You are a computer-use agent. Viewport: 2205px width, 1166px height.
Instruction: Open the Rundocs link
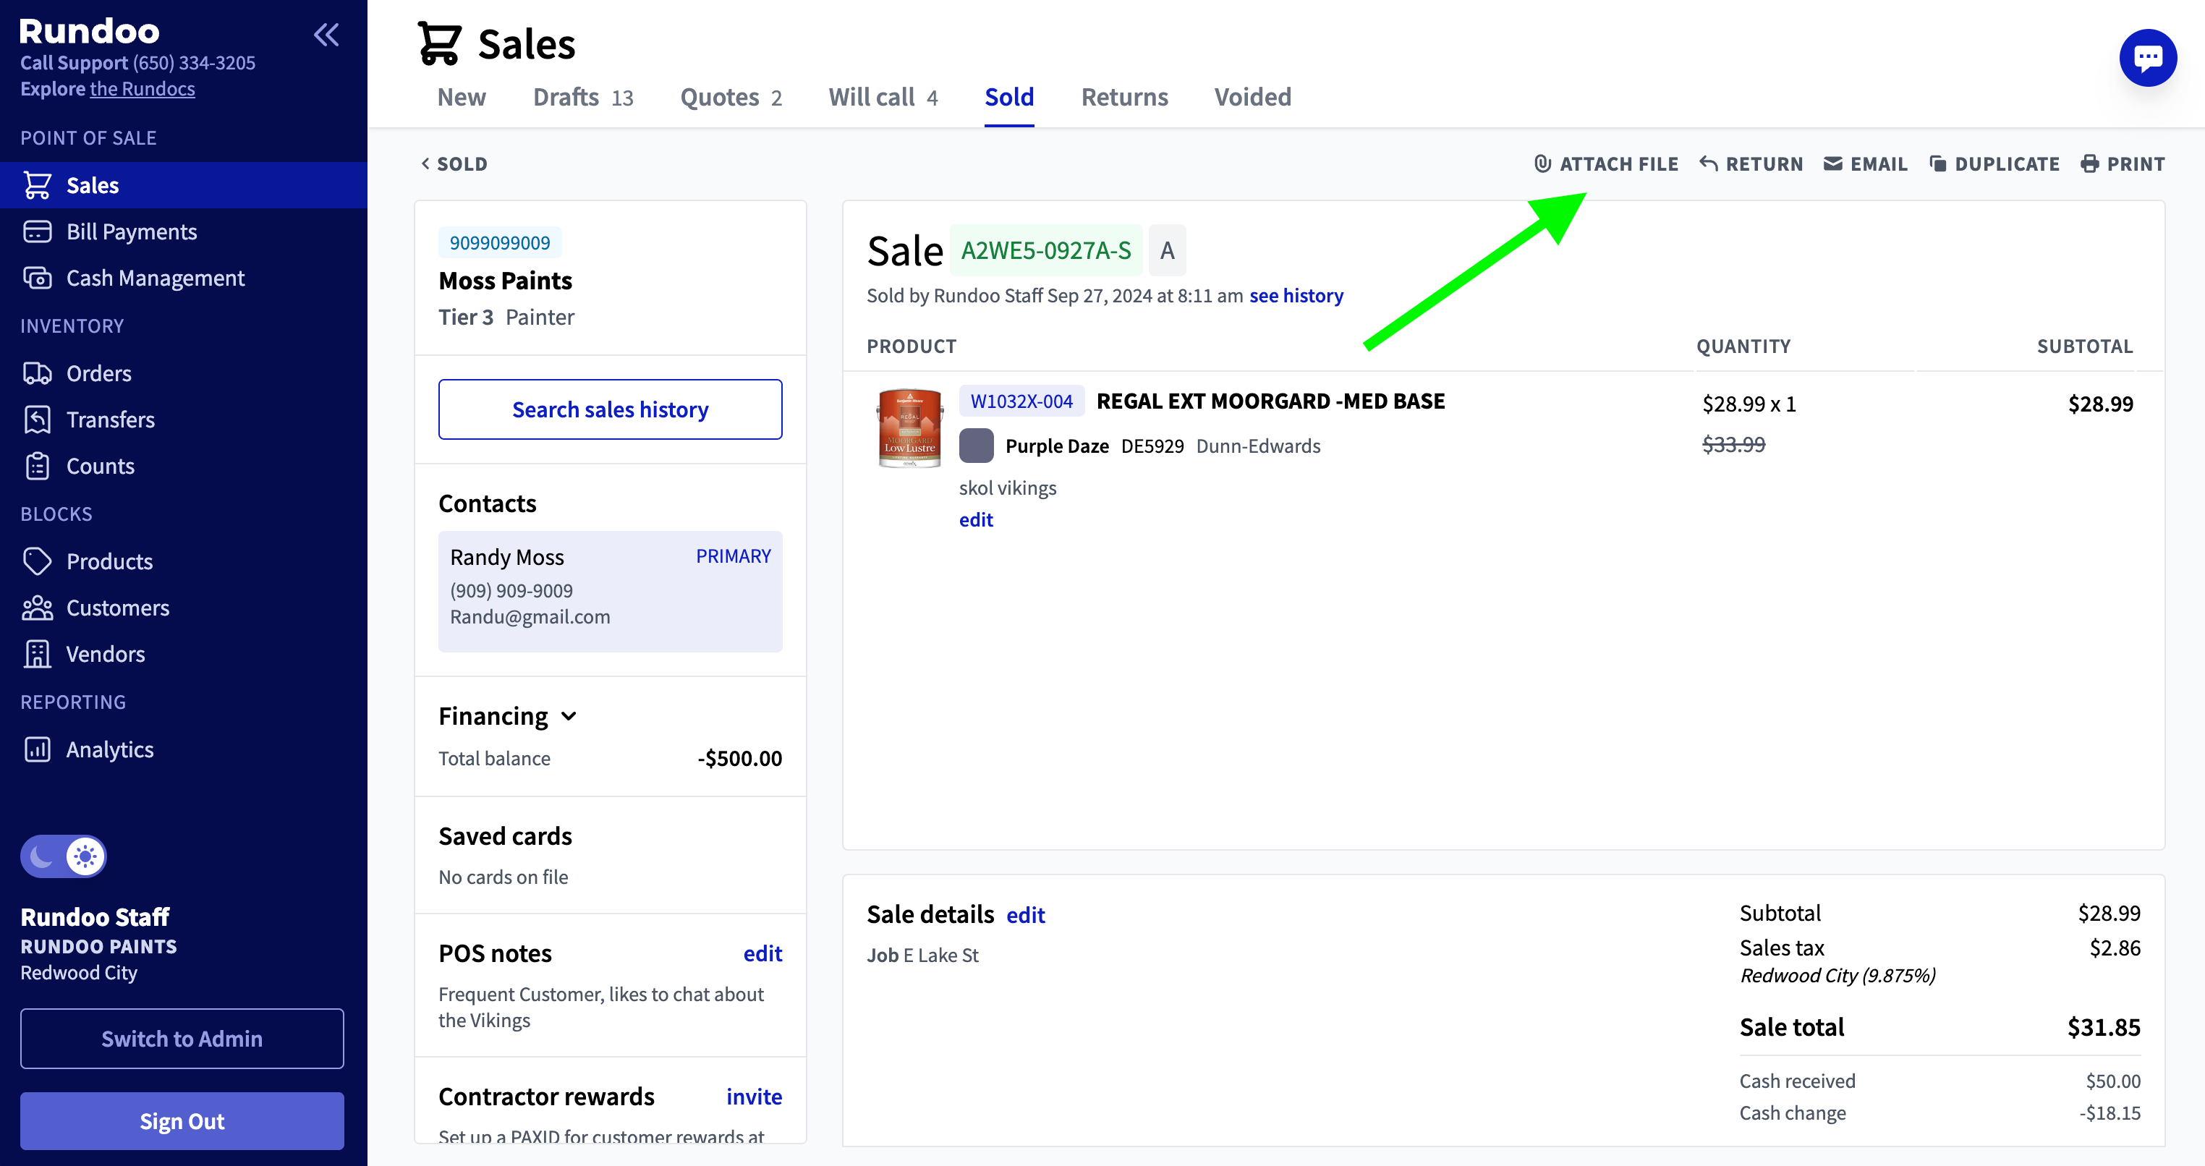142,88
